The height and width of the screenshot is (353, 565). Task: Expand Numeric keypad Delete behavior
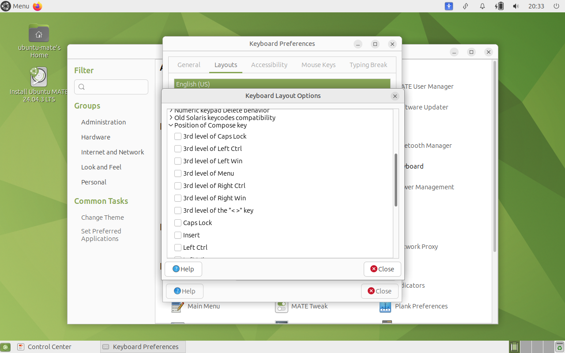coord(171,111)
